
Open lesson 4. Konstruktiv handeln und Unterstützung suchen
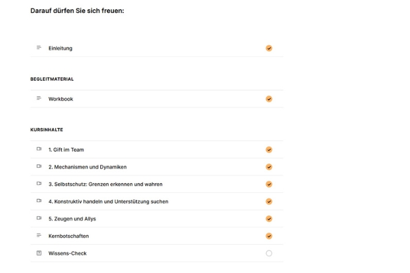(108, 201)
